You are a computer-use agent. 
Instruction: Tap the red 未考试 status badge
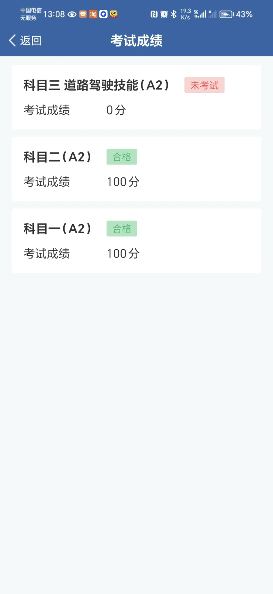204,85
